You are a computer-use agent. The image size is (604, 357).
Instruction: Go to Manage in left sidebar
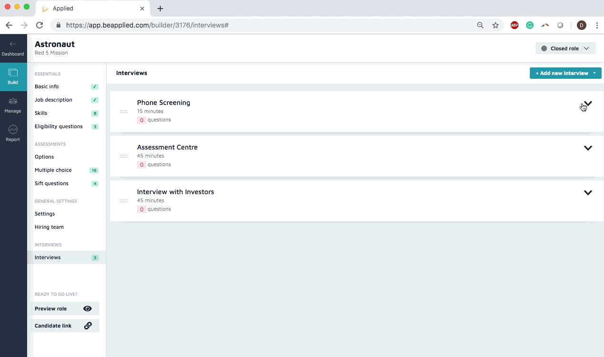point(13,102)
